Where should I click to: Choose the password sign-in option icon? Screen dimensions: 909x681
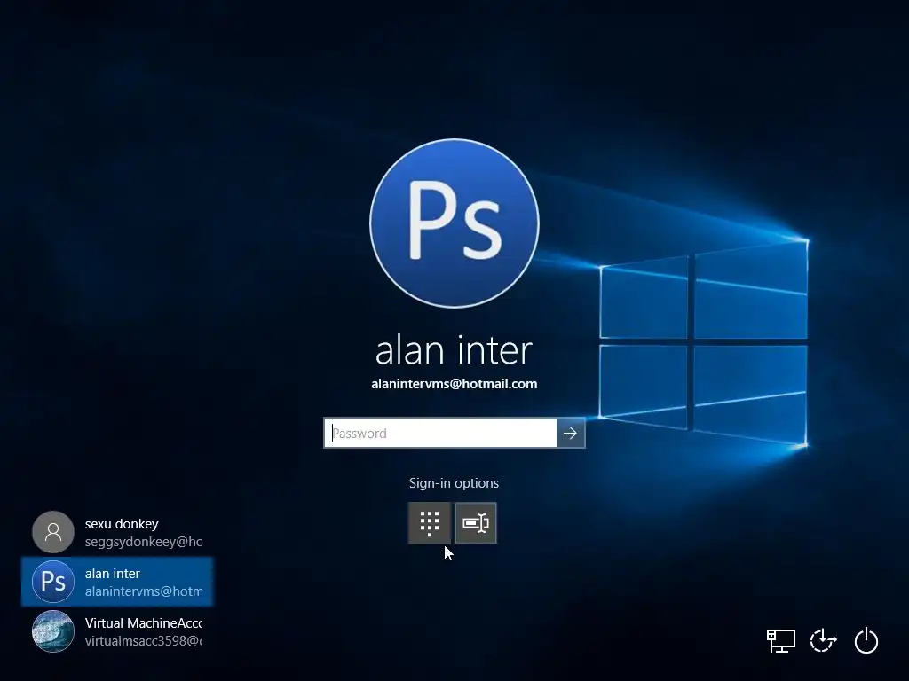476,523
